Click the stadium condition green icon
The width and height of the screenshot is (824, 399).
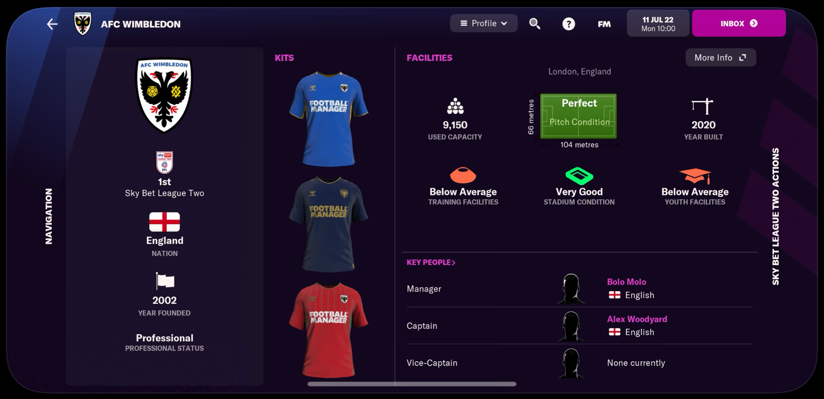pos(579,176)
